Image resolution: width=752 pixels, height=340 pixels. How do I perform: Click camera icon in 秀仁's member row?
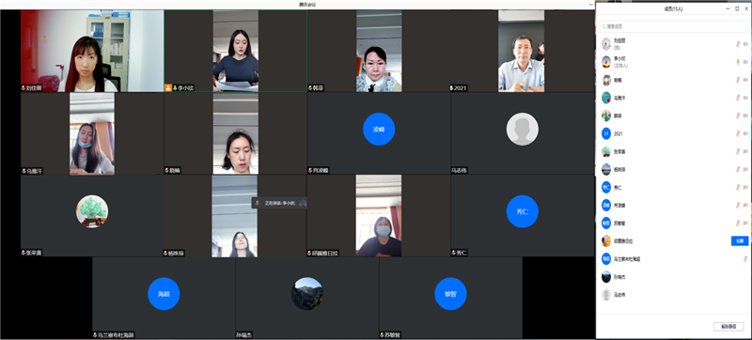(x=745, y=187)
